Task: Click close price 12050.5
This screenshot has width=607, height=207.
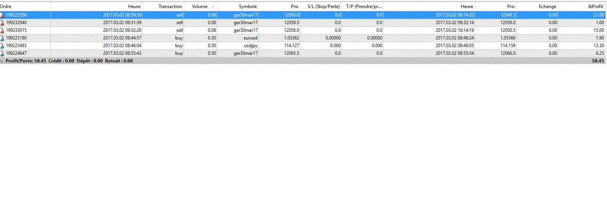Action: tap(508, 30)
